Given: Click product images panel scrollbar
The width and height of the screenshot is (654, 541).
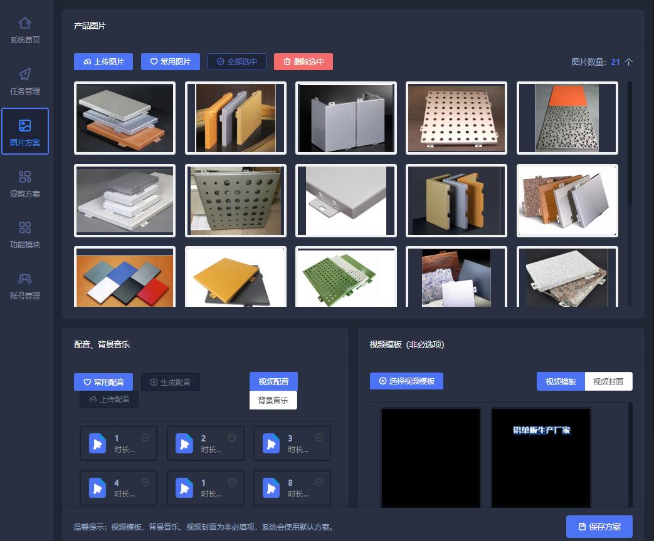Looking at the screenshot, I should point(630,144).
